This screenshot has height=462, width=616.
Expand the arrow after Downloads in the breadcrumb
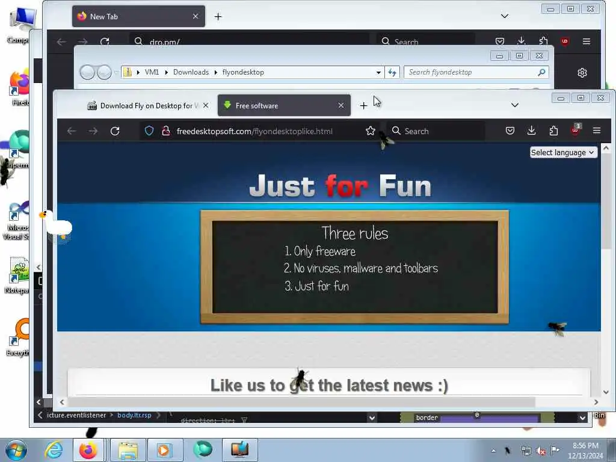tap(216, 72)
